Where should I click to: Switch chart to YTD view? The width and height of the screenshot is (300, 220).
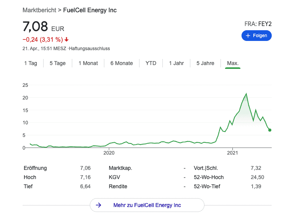pos(151,63)
